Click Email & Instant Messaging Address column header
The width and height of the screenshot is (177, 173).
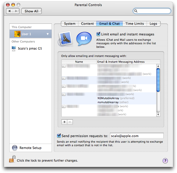tap(128, 62)
